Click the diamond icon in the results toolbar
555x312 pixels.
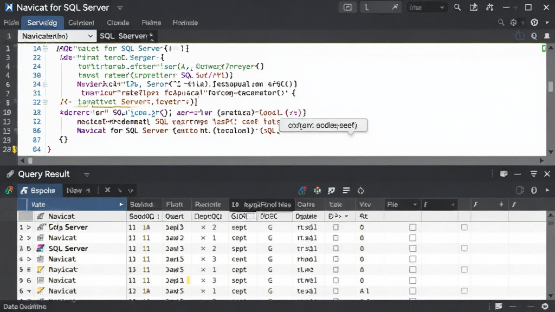pyautogui.click(x=360, y=191)
